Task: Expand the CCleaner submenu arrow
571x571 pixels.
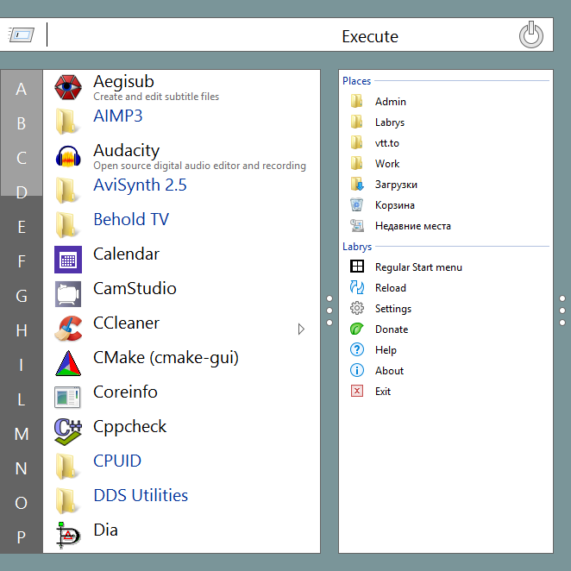Action: [x=301, y=329]
